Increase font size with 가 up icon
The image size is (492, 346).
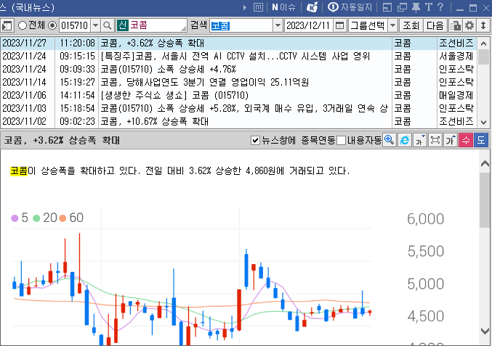(451, 140)
